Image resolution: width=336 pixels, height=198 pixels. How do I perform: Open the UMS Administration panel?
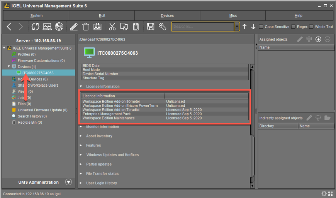point(68,182)
